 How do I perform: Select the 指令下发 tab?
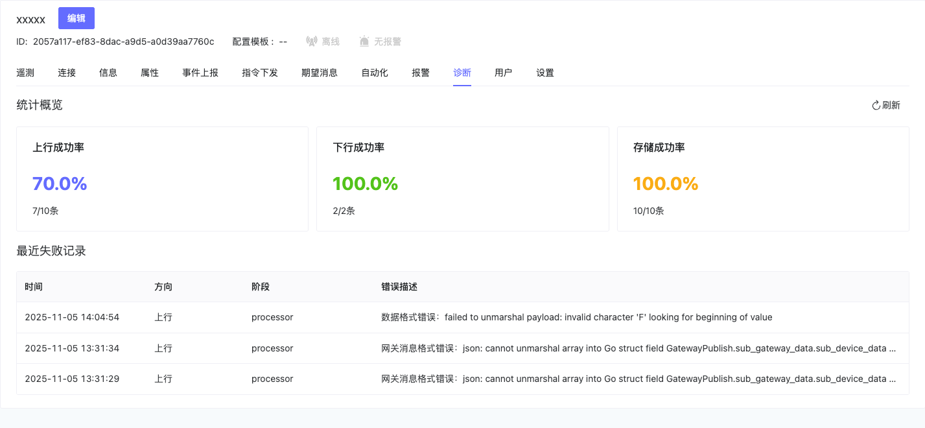click(x=259, y=73)
